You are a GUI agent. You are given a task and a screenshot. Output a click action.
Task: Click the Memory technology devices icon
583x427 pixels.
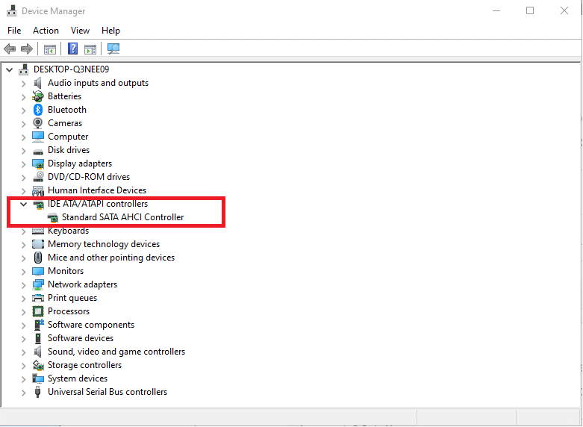coord(38,244)
